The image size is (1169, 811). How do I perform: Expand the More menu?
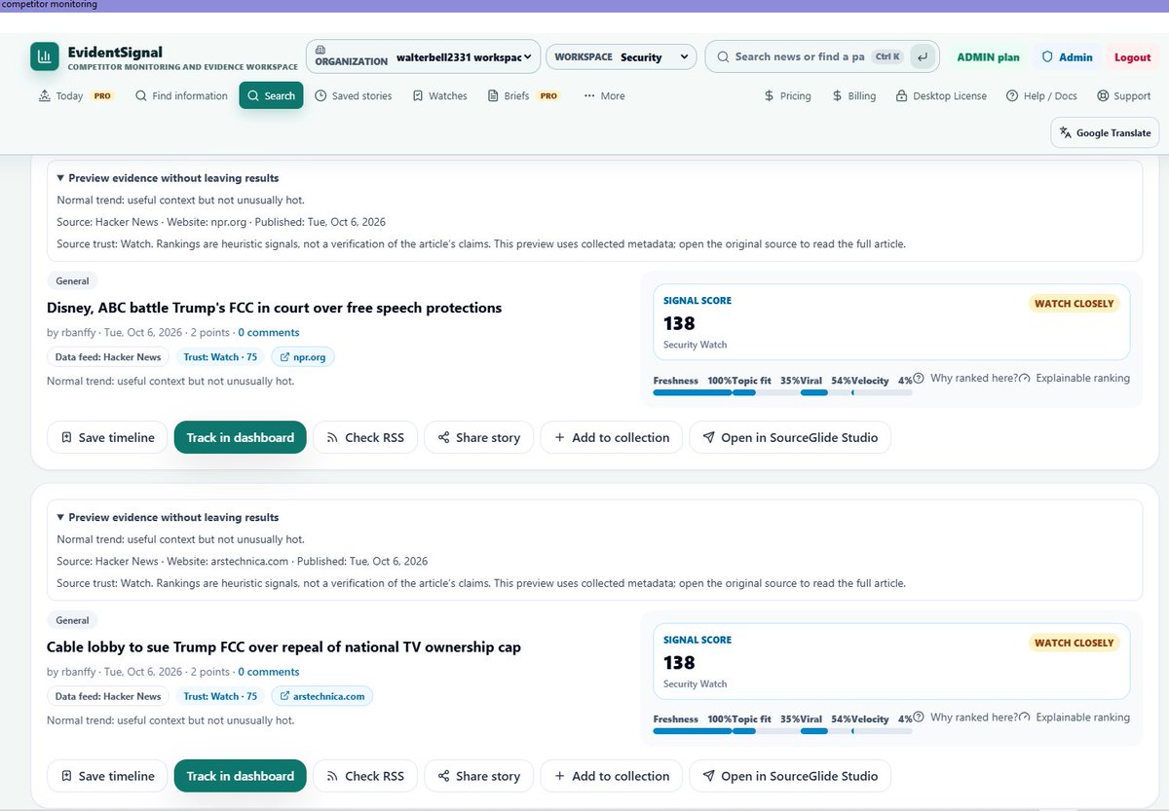point(604,96)
